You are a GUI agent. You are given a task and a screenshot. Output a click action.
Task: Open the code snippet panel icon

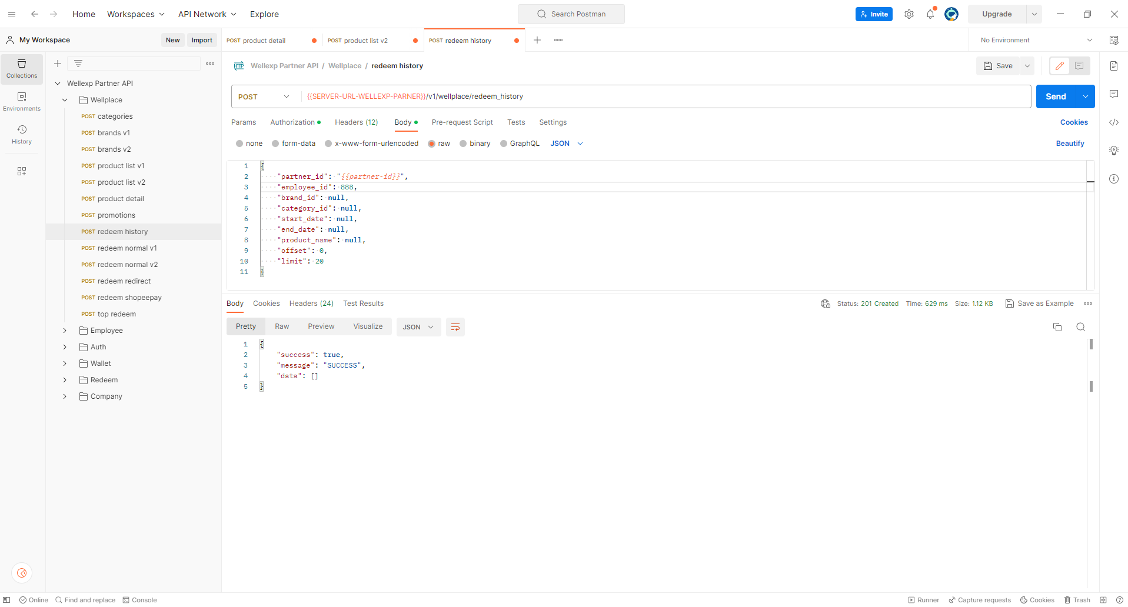pos(1114,122)
